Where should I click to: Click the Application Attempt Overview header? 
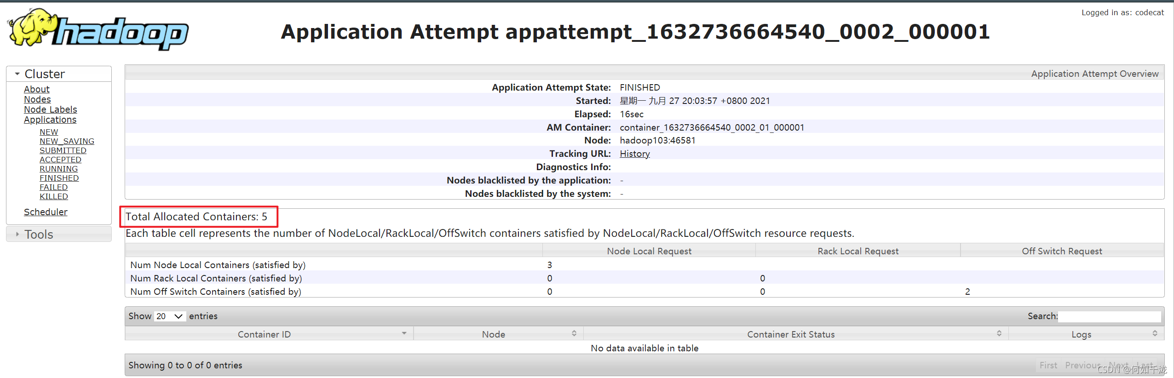pos(1095,74)
